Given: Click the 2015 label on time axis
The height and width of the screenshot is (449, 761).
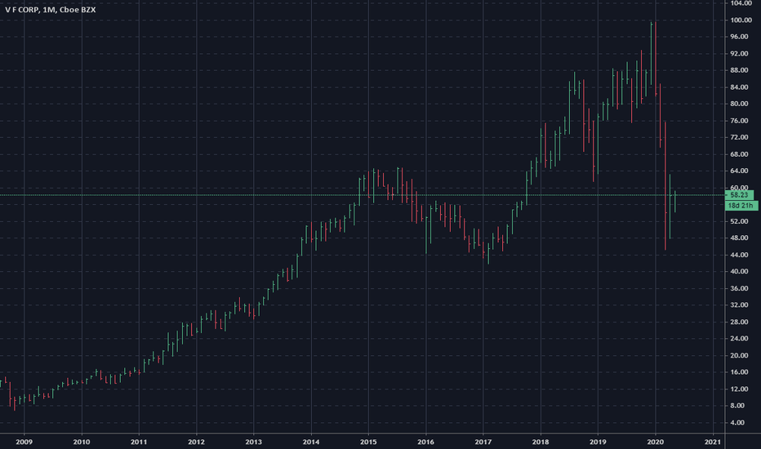Looking at the screenshot, I should coord(368,442).
